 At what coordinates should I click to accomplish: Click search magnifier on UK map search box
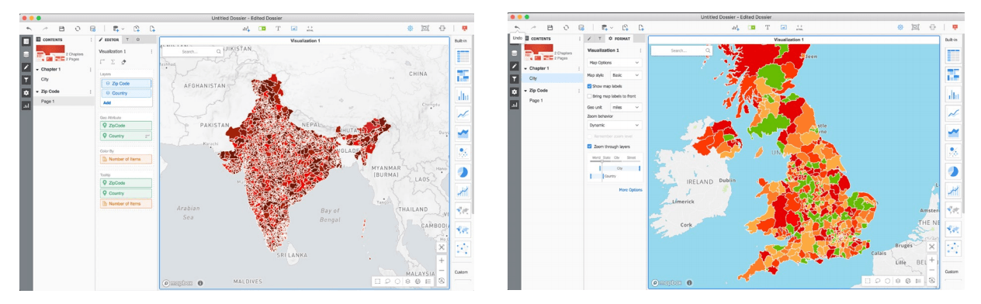[707, 50]
